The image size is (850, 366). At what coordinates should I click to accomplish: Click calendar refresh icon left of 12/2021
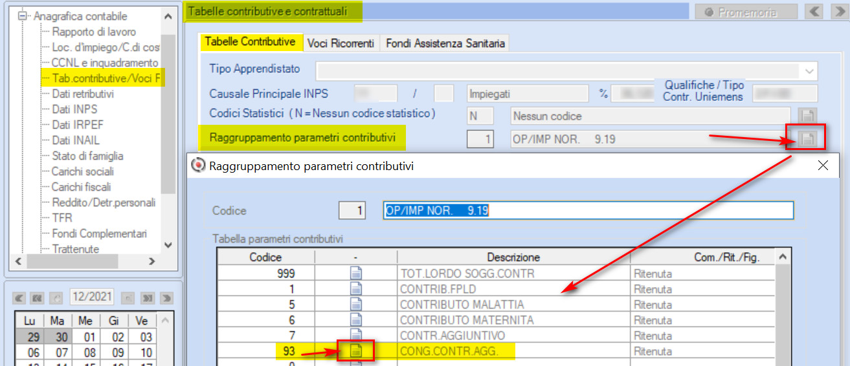56,298
